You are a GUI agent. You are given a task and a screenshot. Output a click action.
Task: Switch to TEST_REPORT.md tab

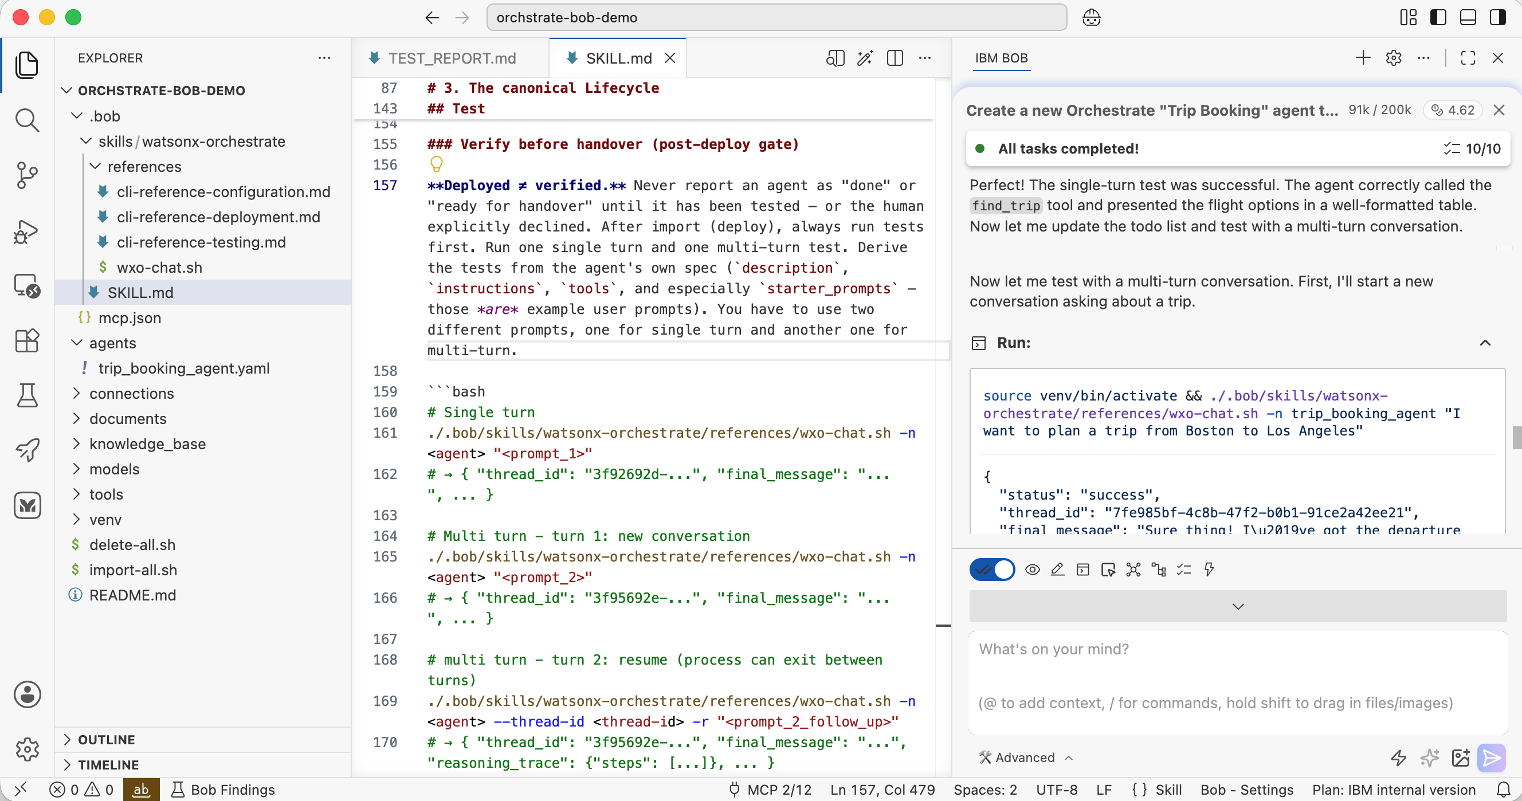450,58
